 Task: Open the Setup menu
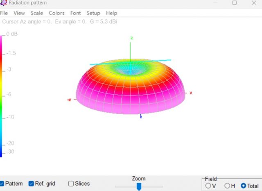tap(93, 13)
